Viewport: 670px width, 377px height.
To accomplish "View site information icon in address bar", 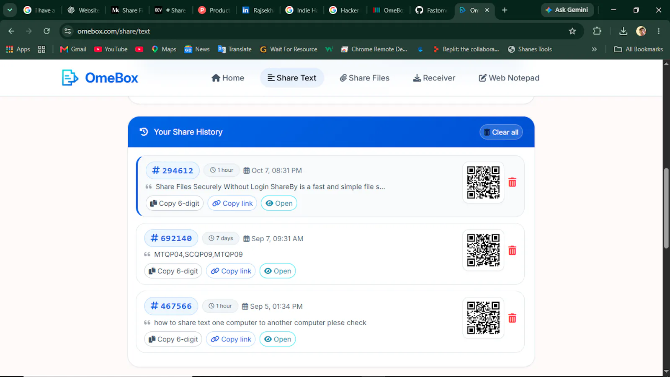I will point(68,31).
